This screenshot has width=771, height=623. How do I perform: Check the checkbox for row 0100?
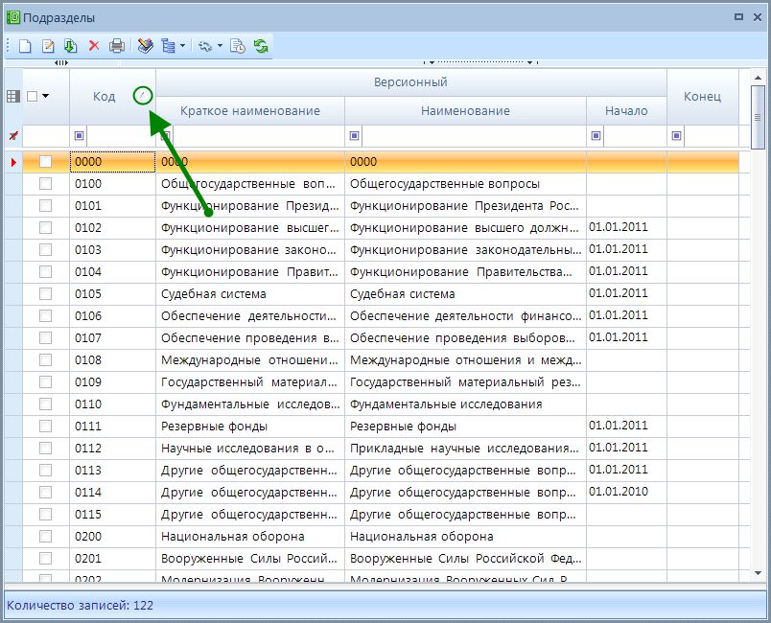click(45, 183)
